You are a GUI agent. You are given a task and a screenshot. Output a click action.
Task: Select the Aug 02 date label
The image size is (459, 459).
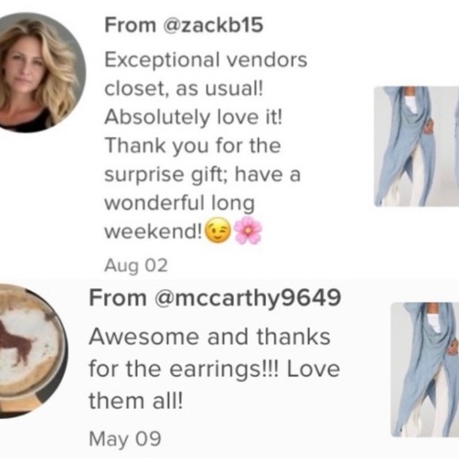coord(136,266)
